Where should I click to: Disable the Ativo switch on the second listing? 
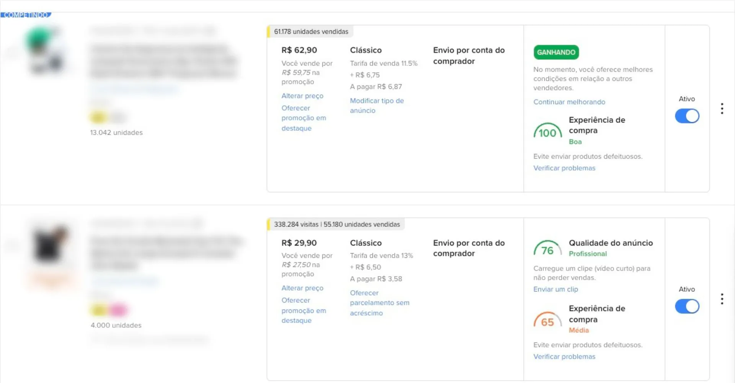click(x=687, y=306)
